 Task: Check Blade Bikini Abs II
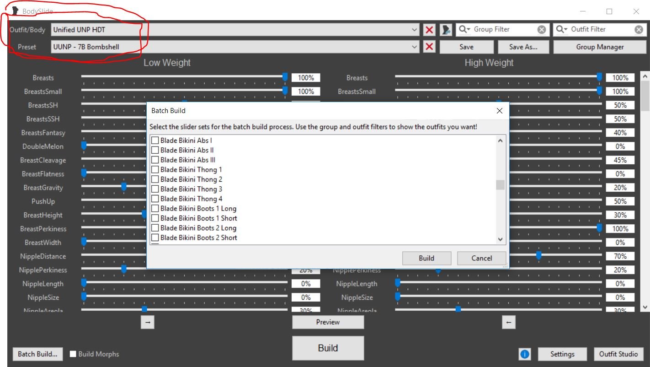(155, 150)
